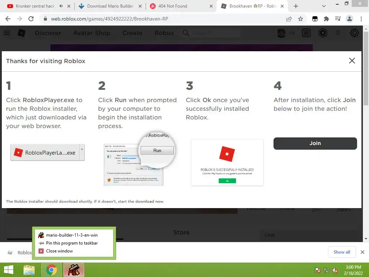Screen dimensions: 369x277
Task: Reload the current page
Action: click(31, 19)
